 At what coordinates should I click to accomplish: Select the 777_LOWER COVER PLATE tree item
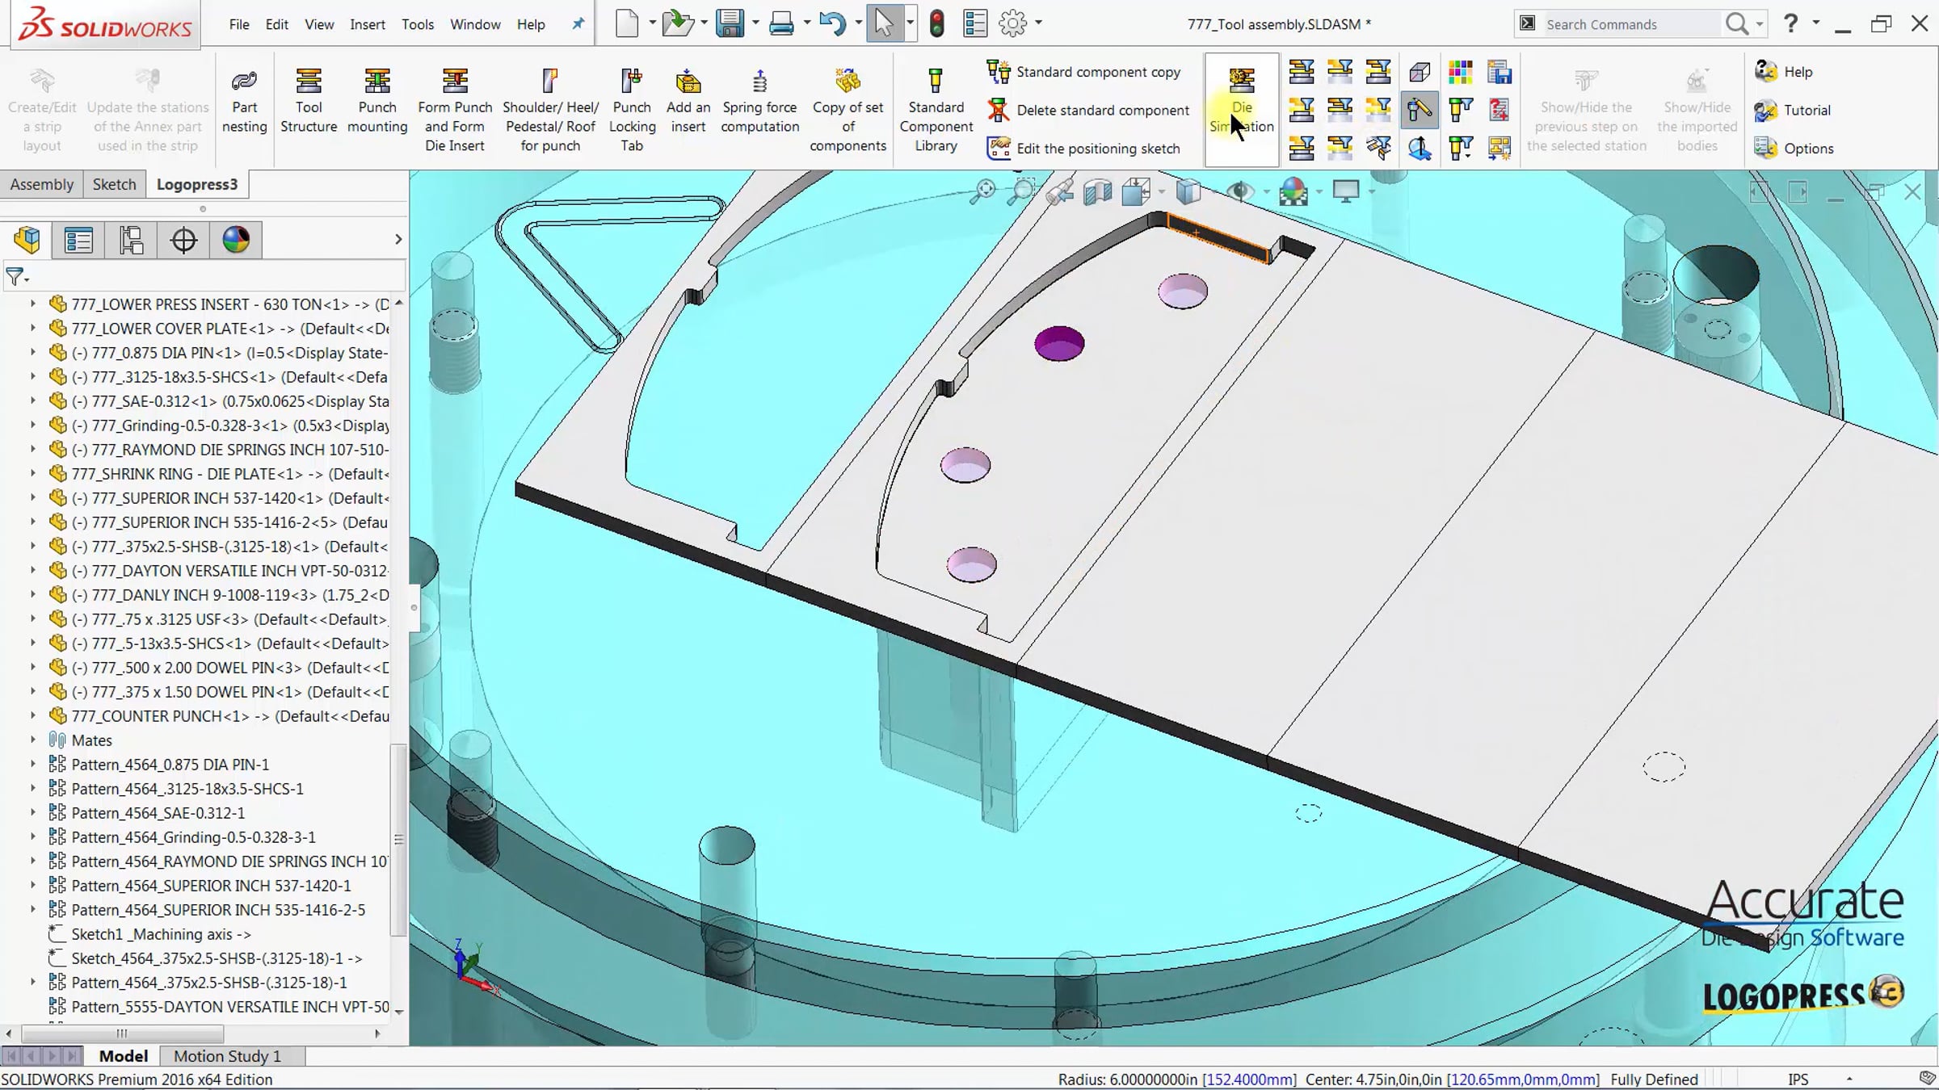click(220, 329)
